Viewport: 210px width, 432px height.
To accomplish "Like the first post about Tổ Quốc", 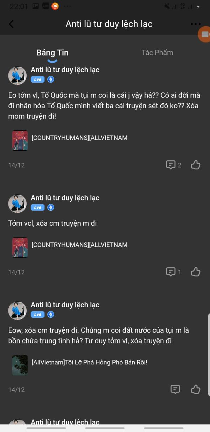I will (x=196, y=165).
